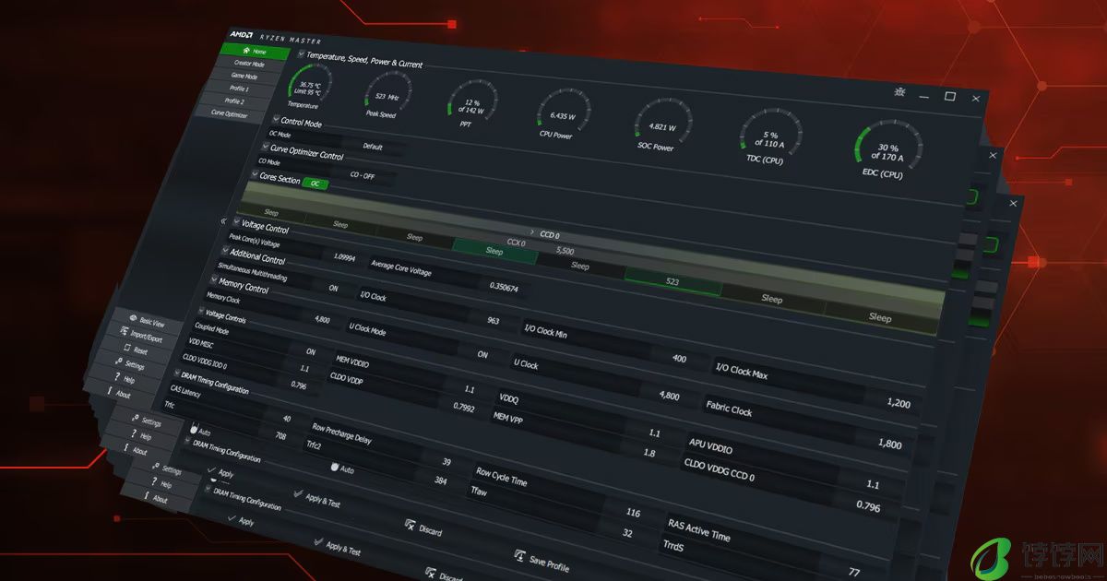Screen dimensions: 1107x581
Task: Click Average Core Voltage value 0.350674
Action: click(x=502, y=287)
